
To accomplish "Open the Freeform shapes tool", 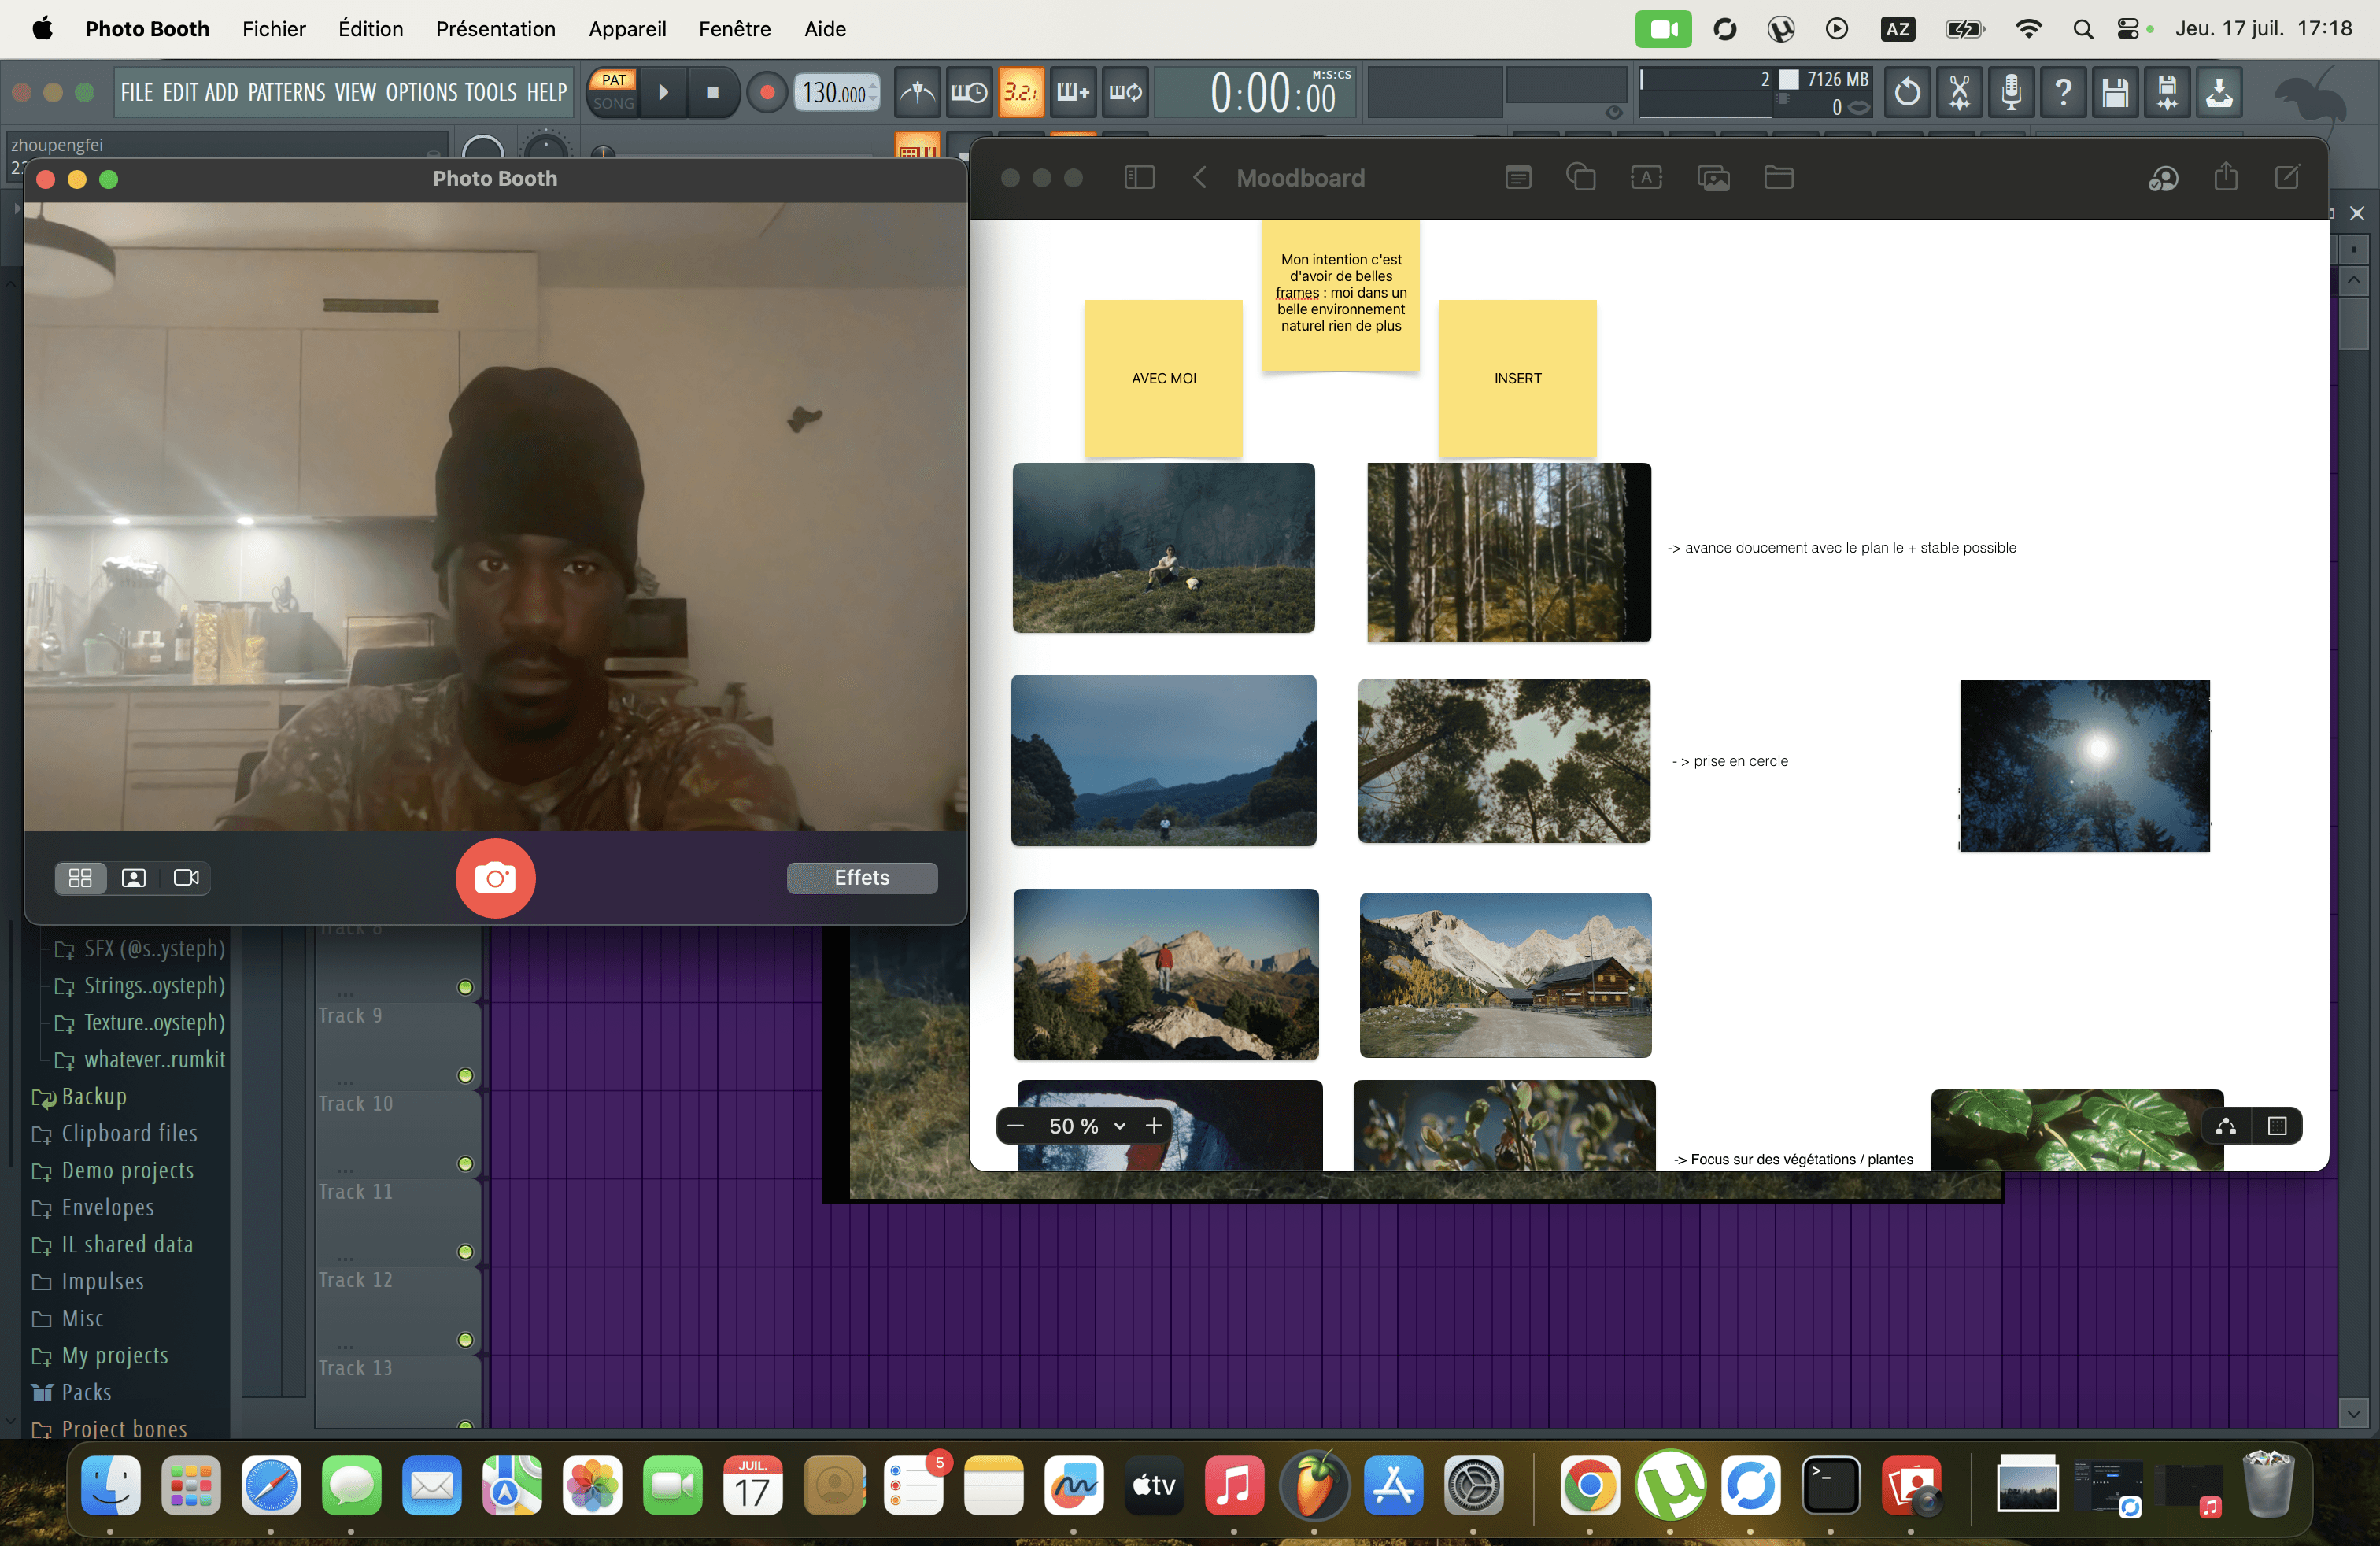I will [1580, 178].
